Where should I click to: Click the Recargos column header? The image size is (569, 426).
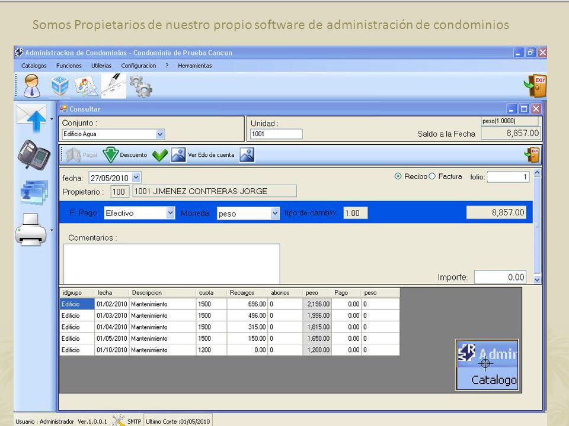247,293
